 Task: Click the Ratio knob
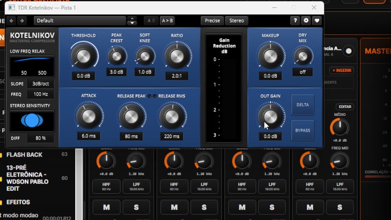coord(177,56)
